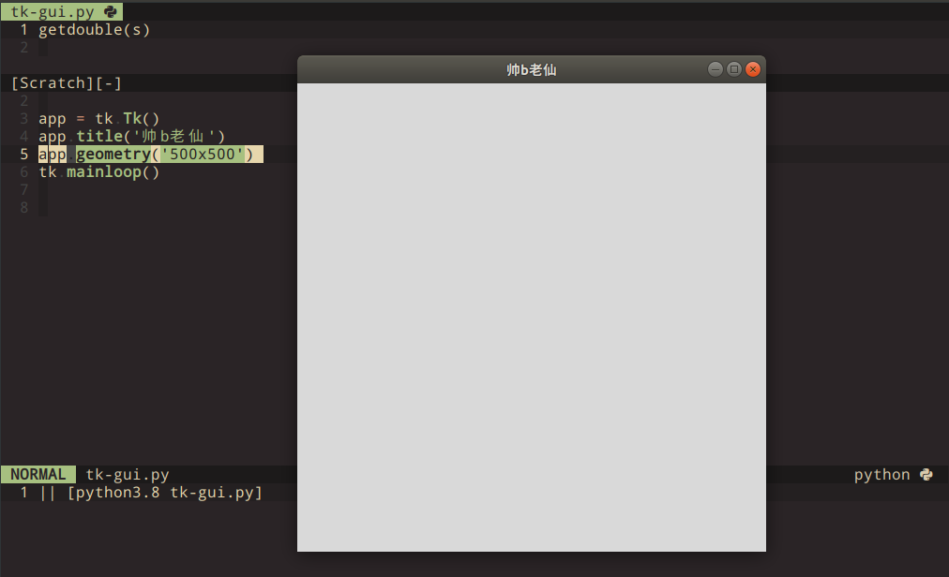
Task: Click the Python icon beside tk-gui.py tab
Action: (x=111, y=11)
